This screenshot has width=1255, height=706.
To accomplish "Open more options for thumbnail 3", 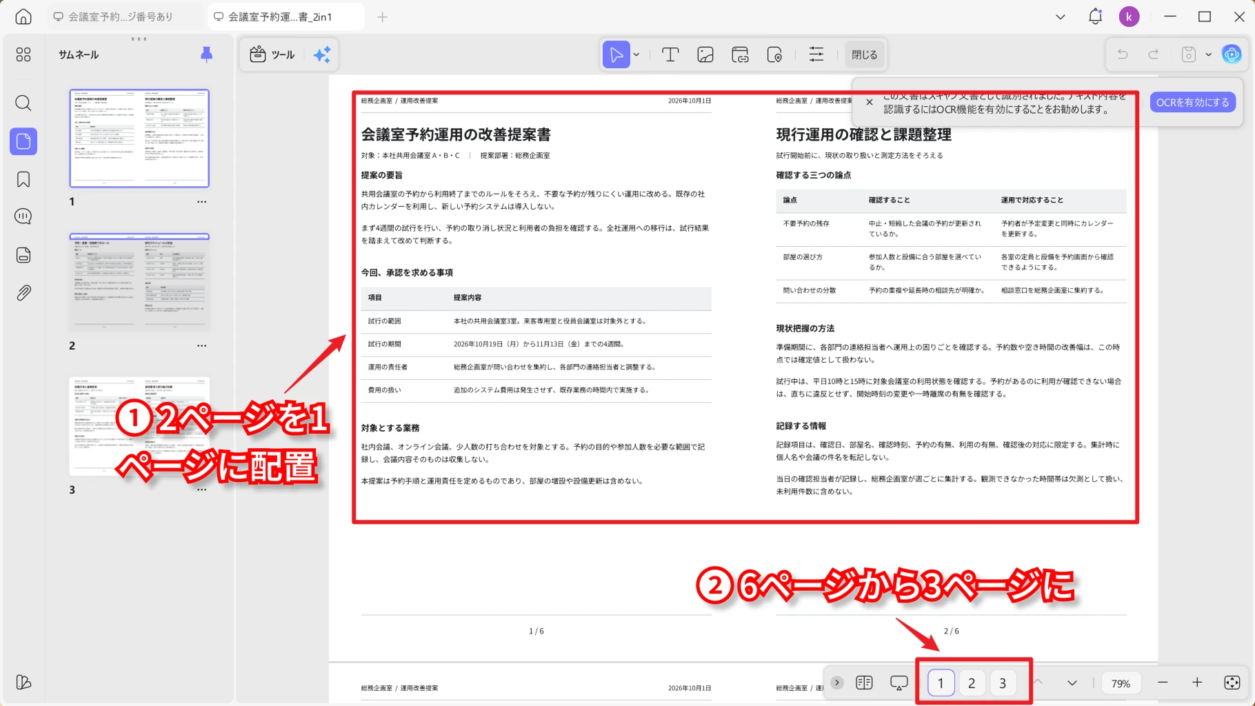I will point(201,490).
